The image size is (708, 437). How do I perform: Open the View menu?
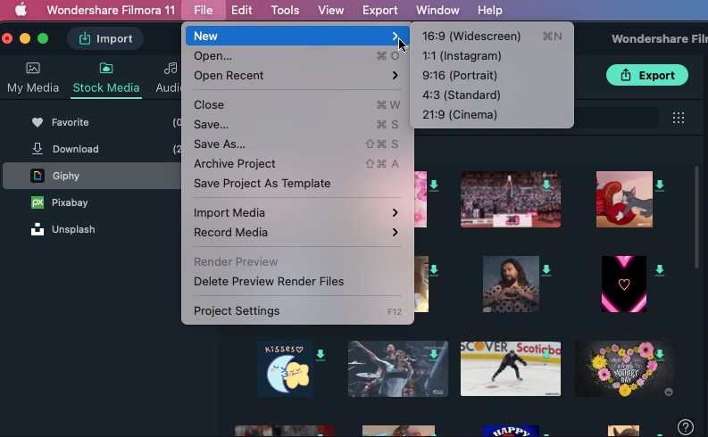click(330, 10)
